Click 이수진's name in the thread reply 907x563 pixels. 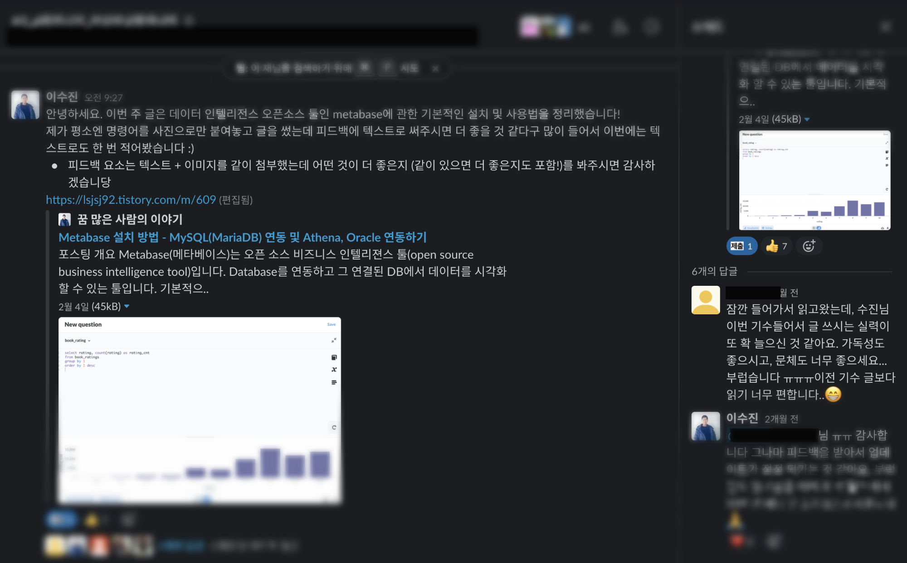(x=742, y=418)
